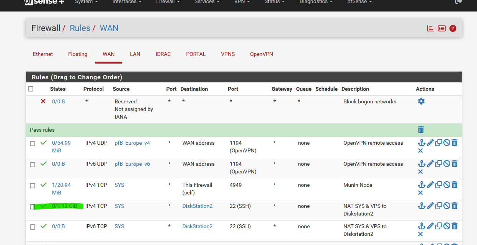
Task: Click anchor icon on IPv6 TCP DiskStation2 rule
Action: pos(421,226)
